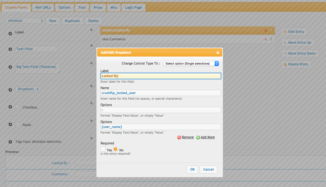Click the drag grip on combo:Locked By entry
This screenshot has width=326, height=187.
coord(271,30)
